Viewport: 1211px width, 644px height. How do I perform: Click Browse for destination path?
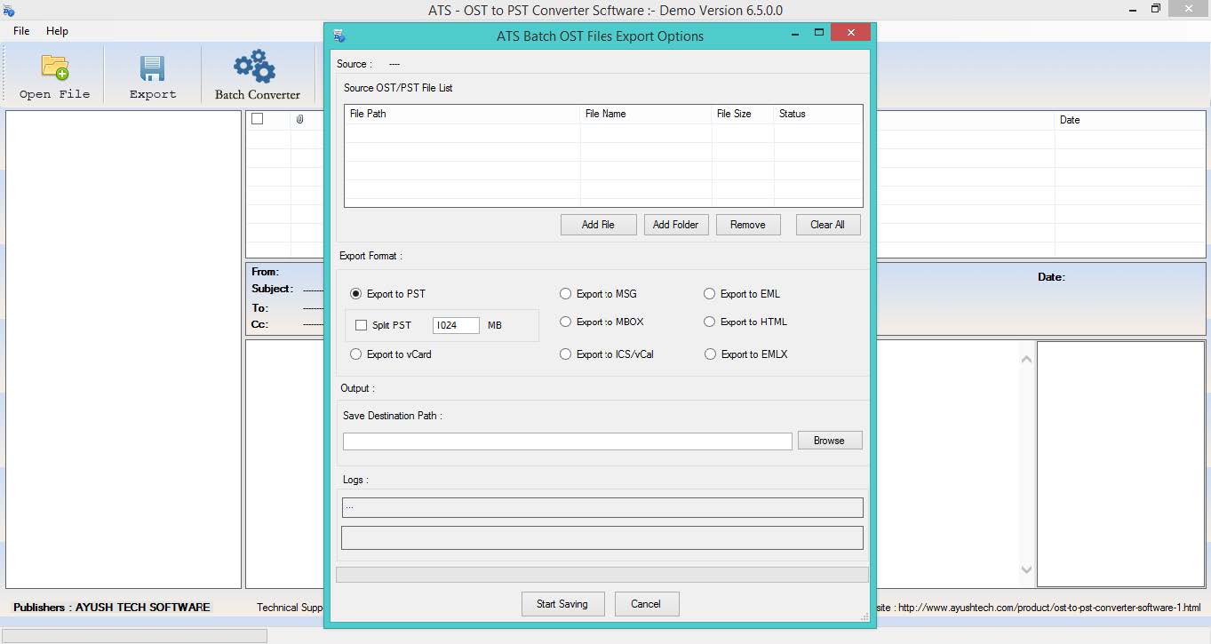click(x=829, y=441)
